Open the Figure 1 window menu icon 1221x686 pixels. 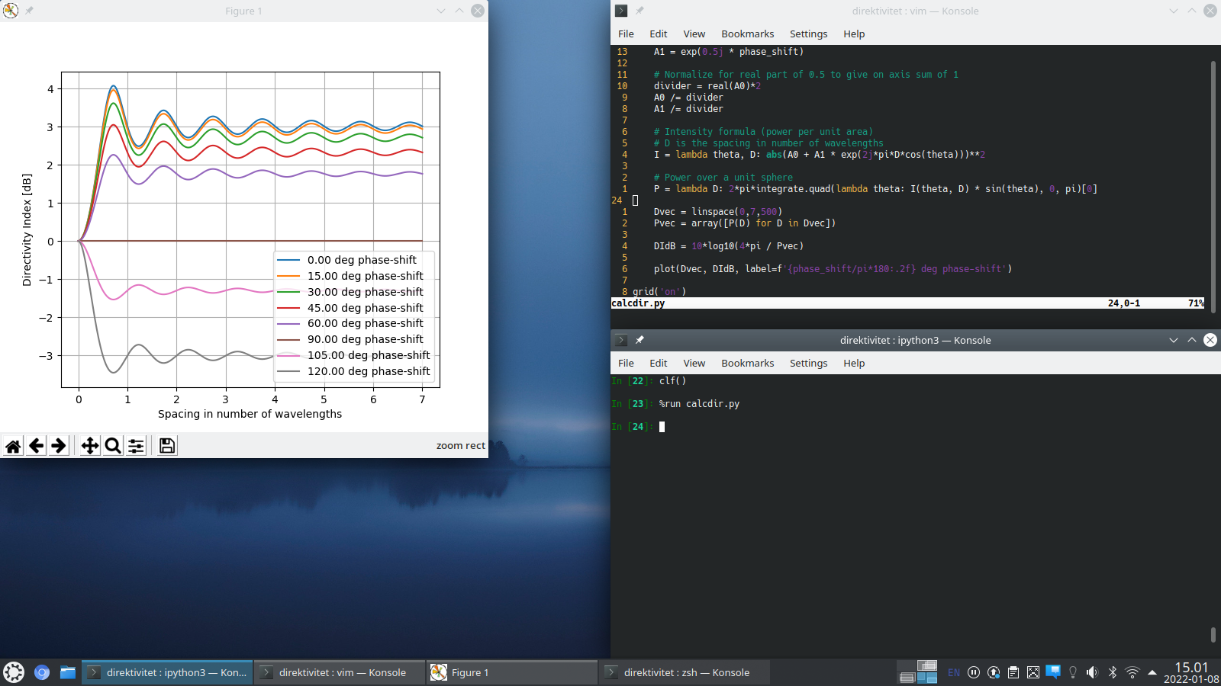(11, 11)
